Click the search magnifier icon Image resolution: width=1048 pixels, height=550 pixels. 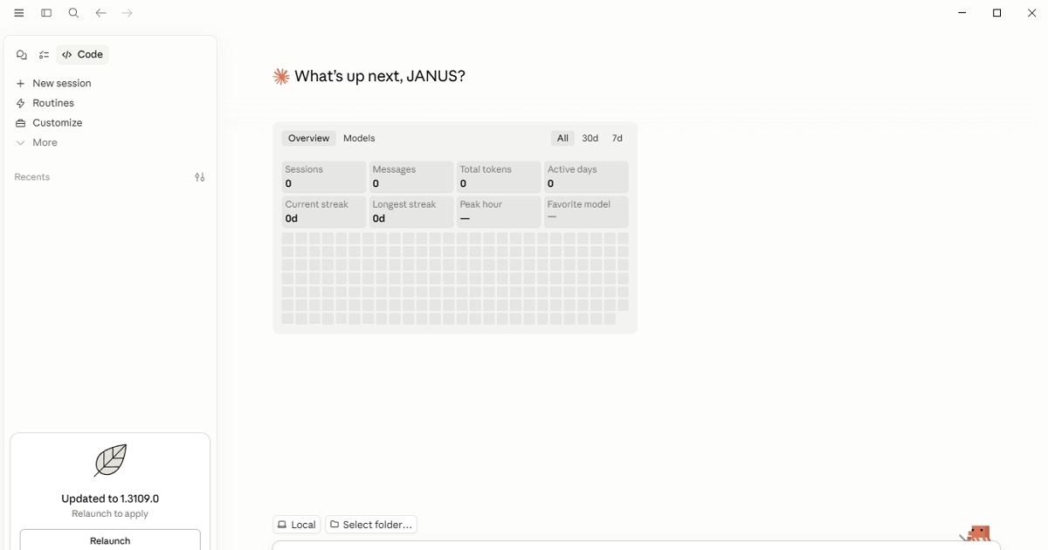click(x=73, y=13)
